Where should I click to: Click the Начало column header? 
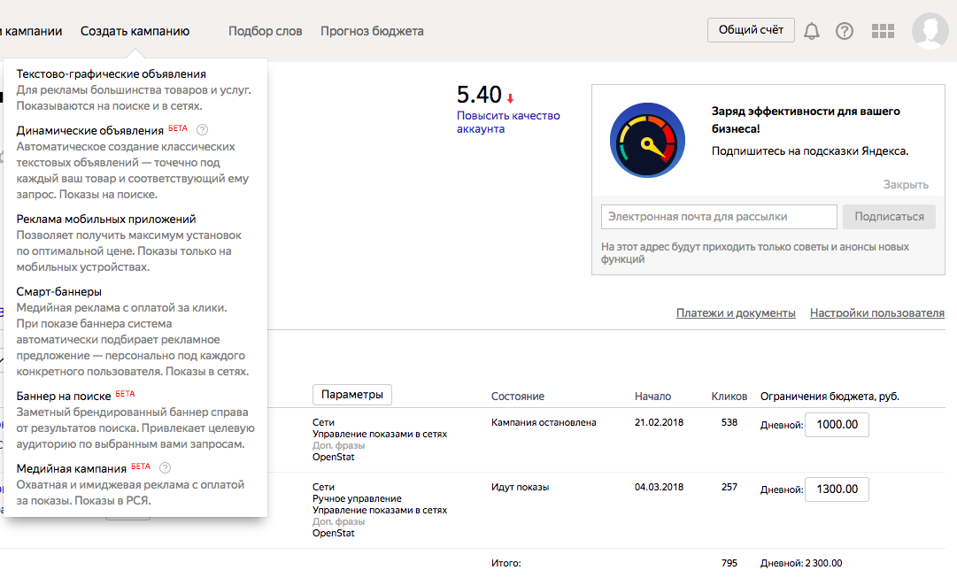(652, 397)
